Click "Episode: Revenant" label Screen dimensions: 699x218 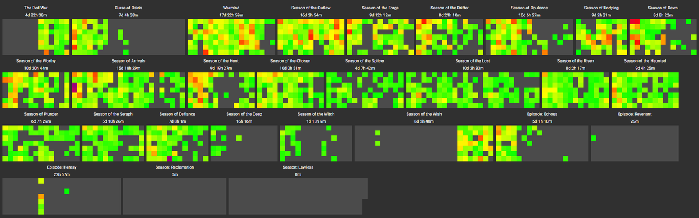tap(634, 114)
